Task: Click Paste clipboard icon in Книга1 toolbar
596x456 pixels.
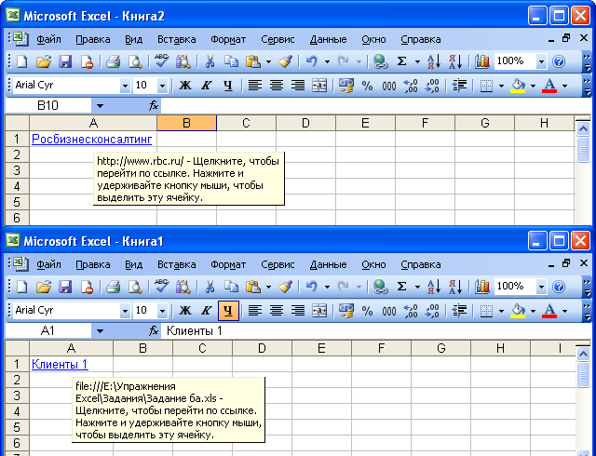Action: click(x=252, y=287)
